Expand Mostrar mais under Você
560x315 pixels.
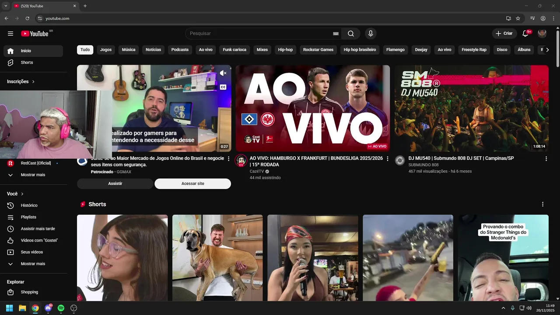(x=33, y=264)
